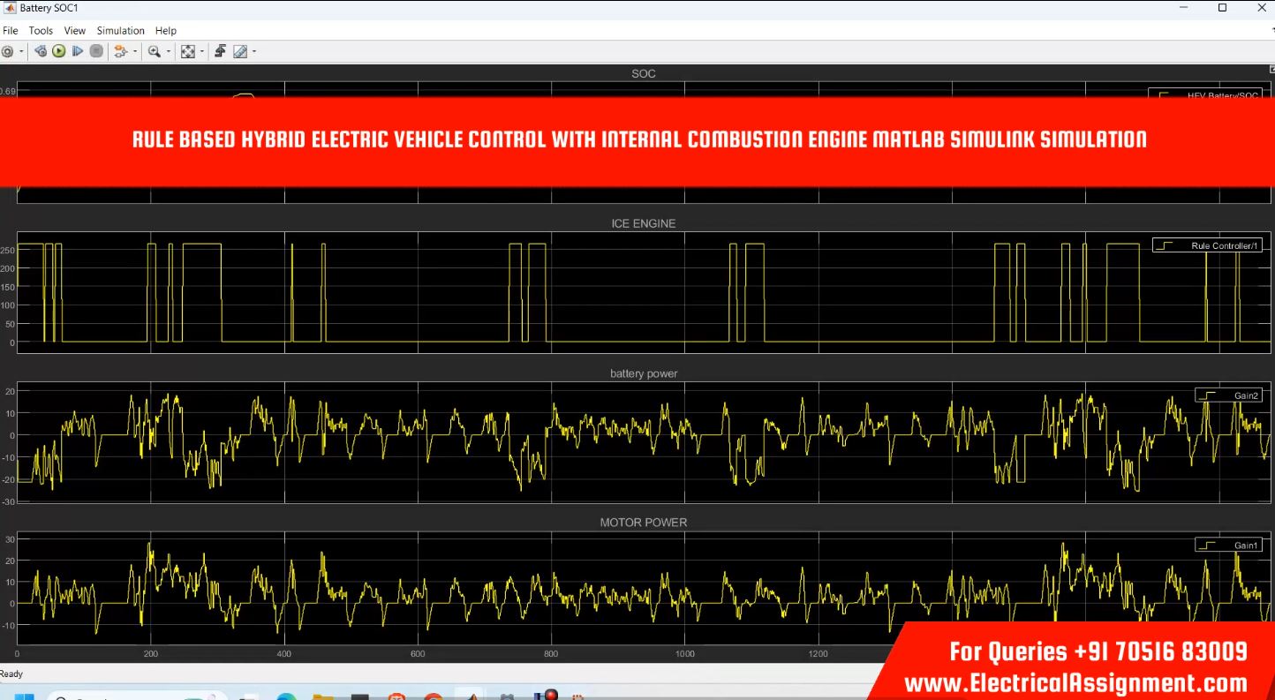Screen dimensions: 1275x700
Task: Expand the Zoom tool dropdown arrow
Action: (x=168, y=51)
